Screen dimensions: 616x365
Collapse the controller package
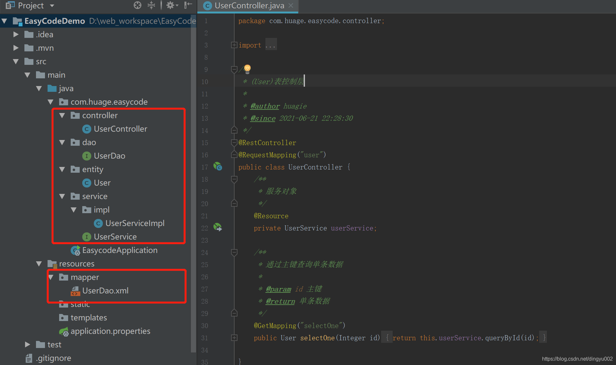click(62, 115)
